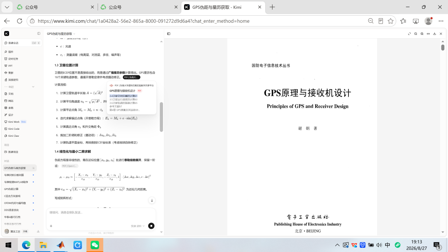Click the chat vertical scrollbar thumb
Image resolution: width=448 pixels, height=252 pixels.
pyautogui.click(x=161, y=117)
